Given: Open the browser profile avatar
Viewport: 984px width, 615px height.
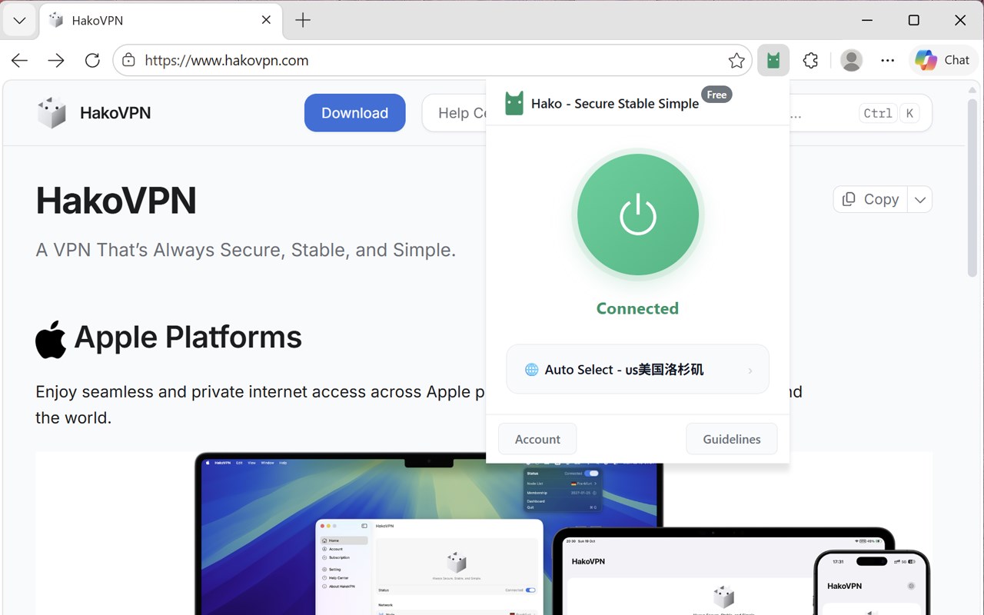Looking at the screenshot, I should [x=851, y=60].
